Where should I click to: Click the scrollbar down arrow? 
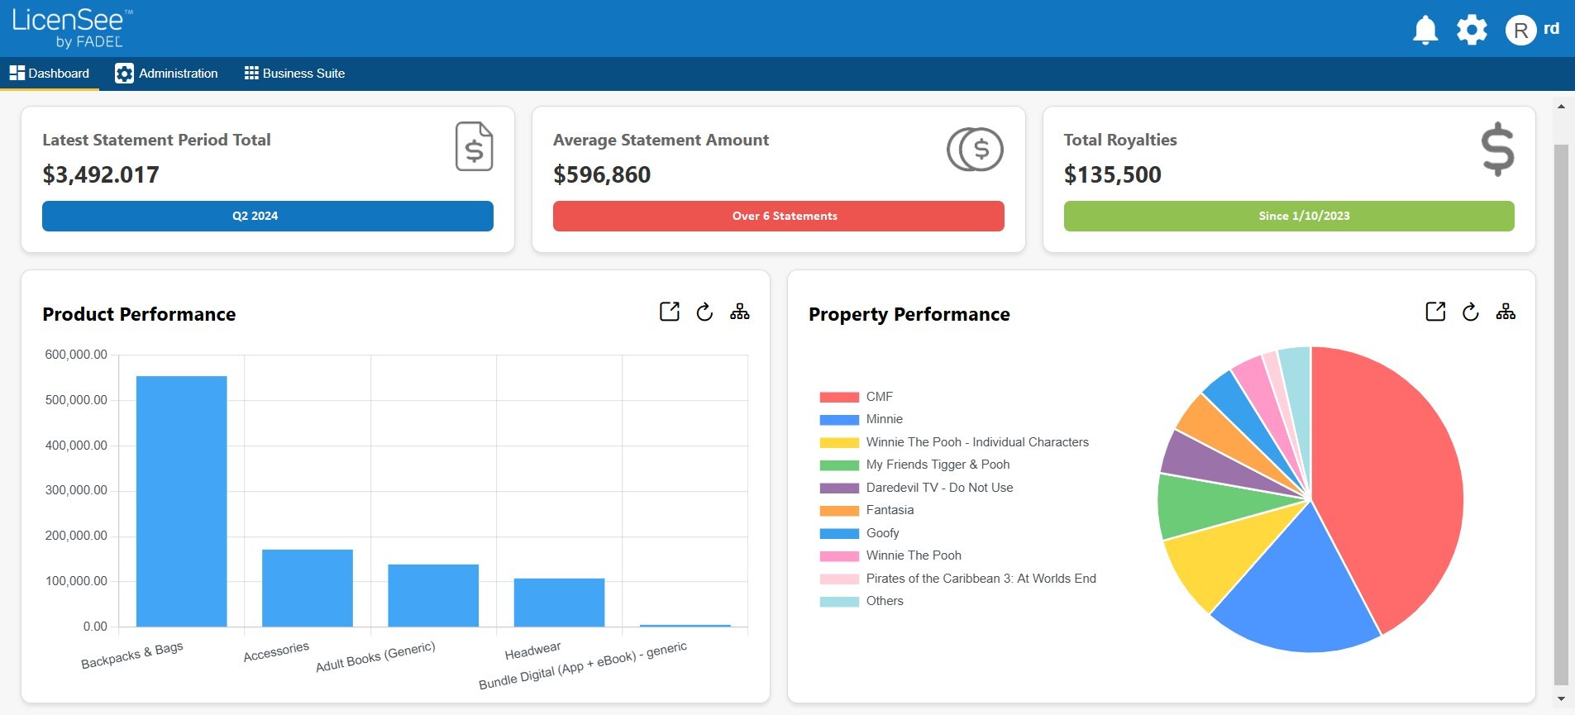point(1561,699)
